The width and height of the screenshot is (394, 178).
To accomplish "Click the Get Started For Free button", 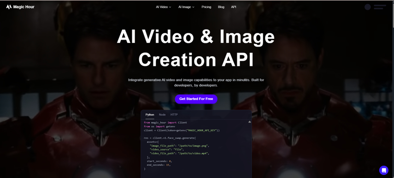I will pos(196,99).
